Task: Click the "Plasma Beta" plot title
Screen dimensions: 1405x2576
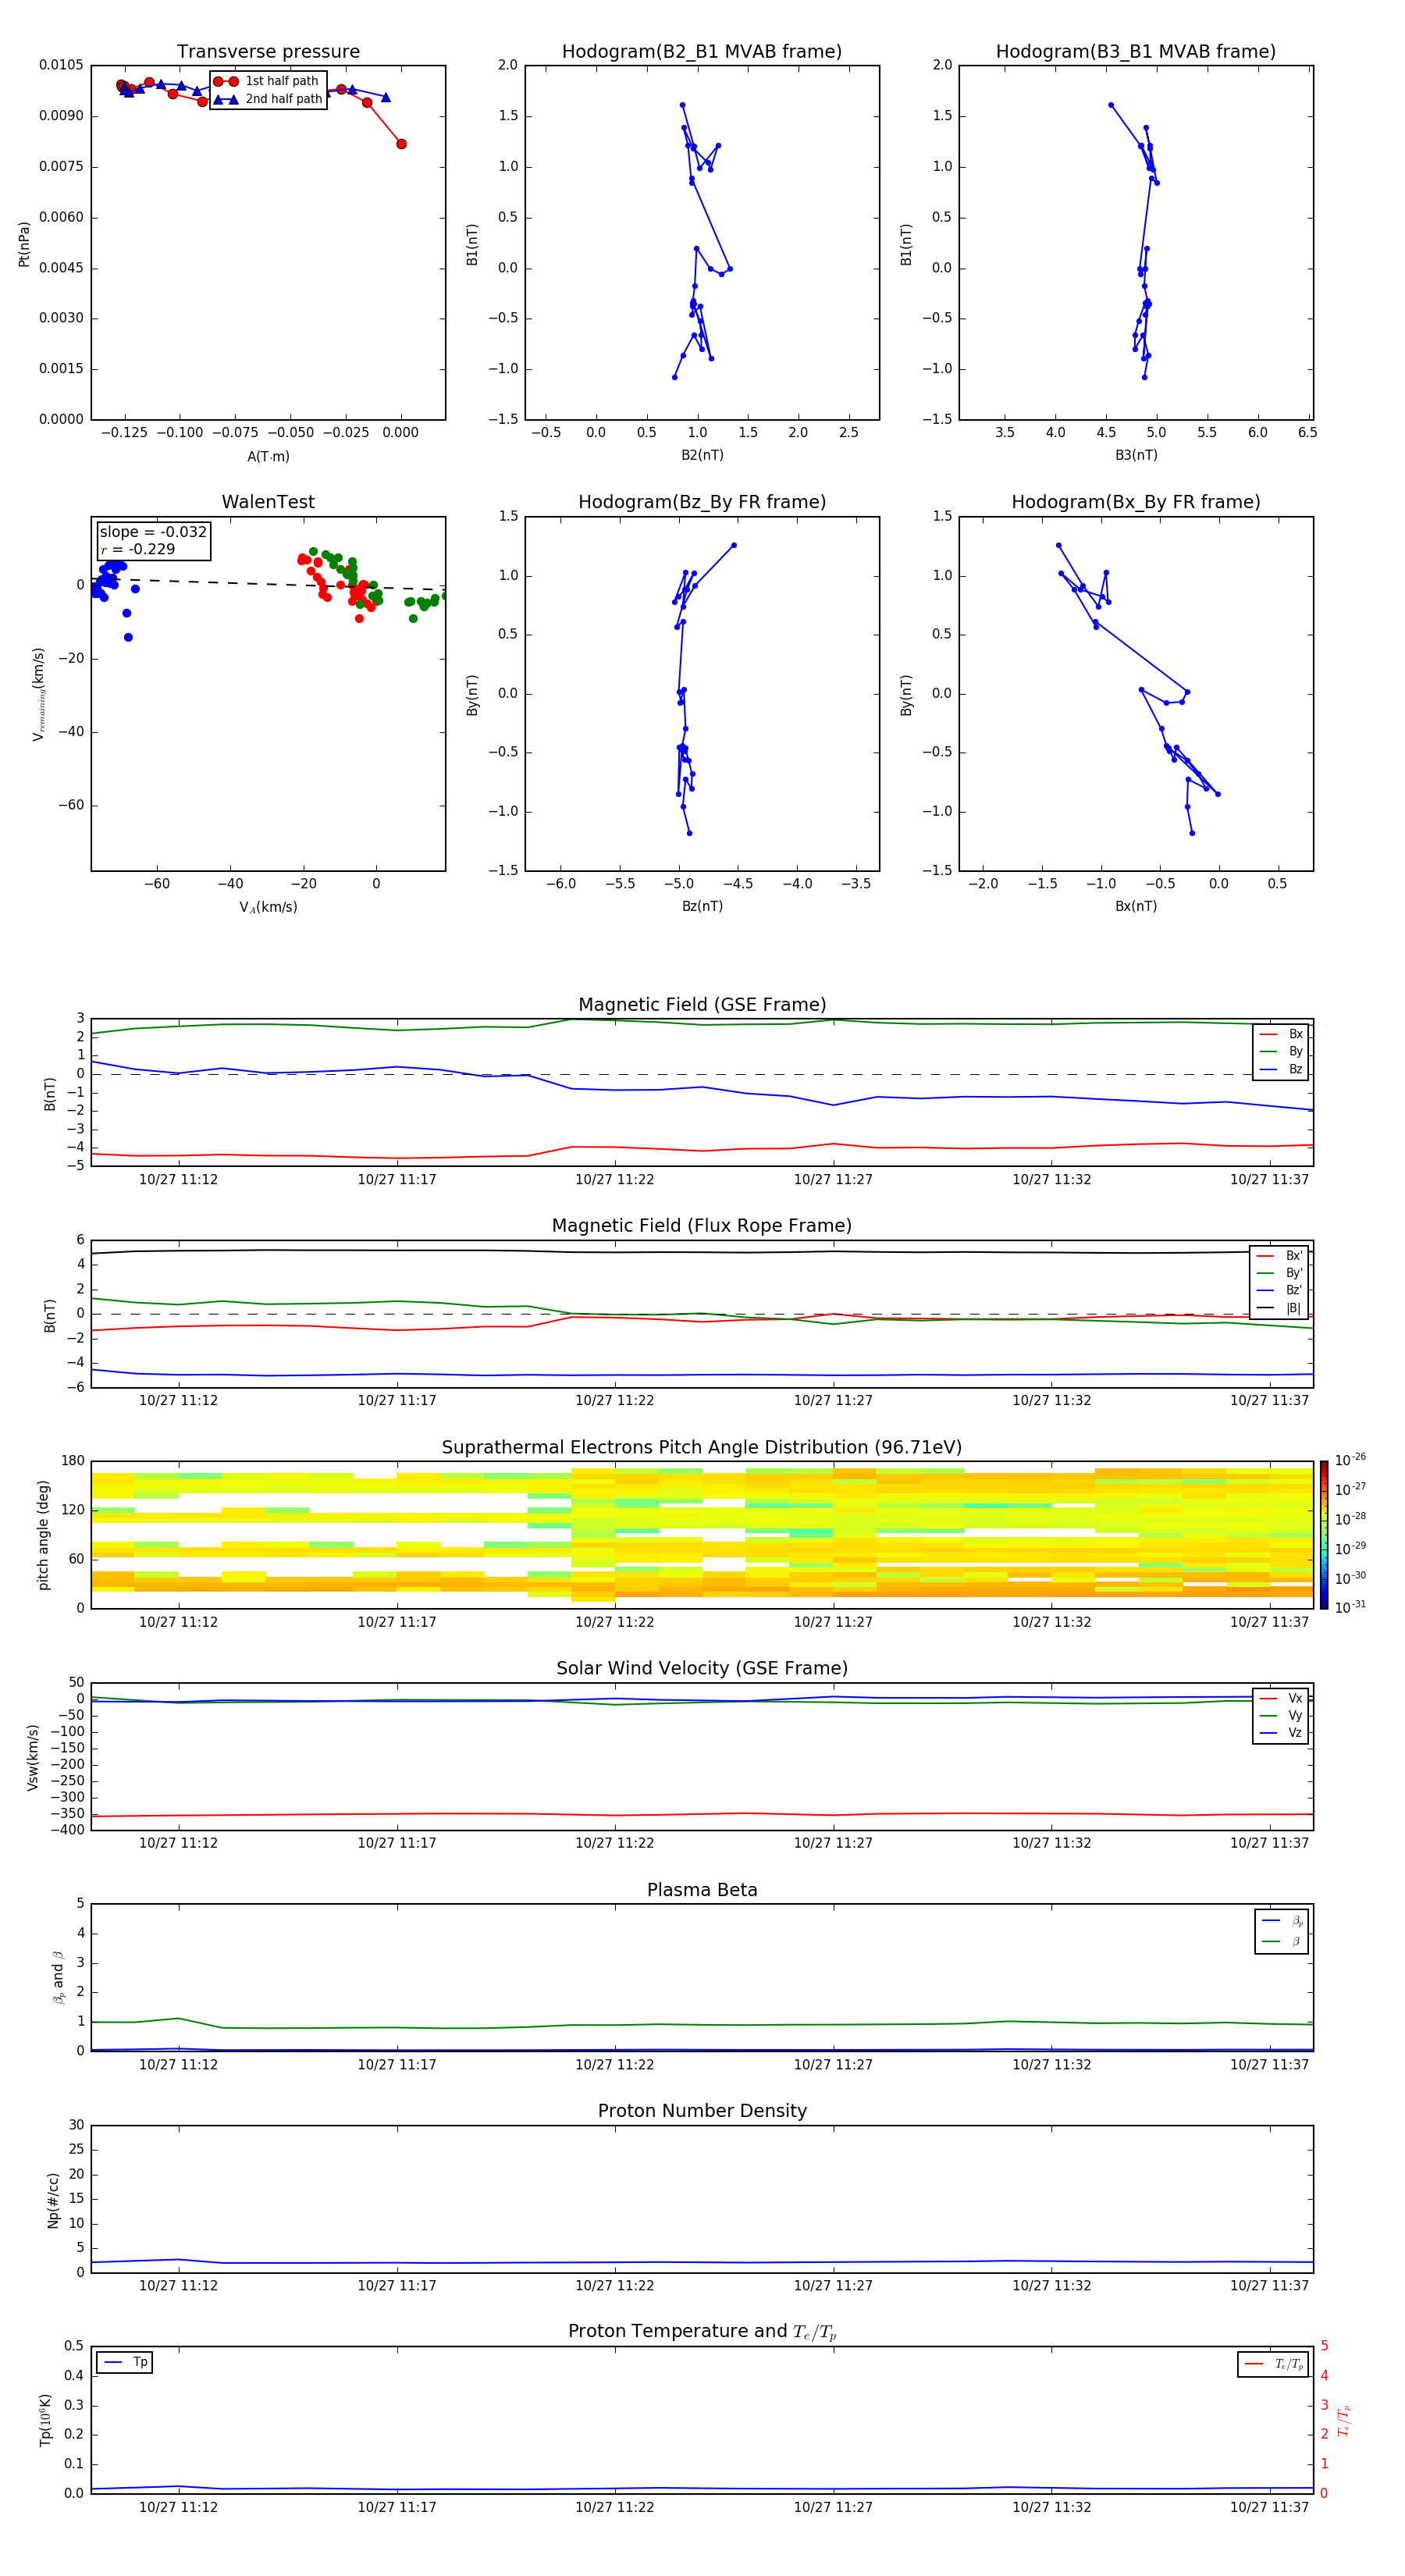Action: [702, 1890]
